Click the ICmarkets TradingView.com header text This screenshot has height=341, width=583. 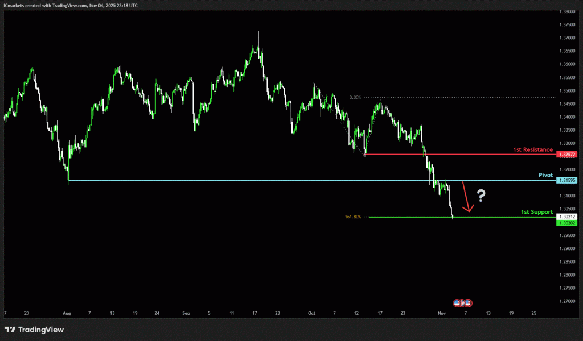68,5
